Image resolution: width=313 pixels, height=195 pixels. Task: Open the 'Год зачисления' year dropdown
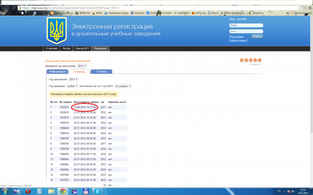[x=73, y=79]
